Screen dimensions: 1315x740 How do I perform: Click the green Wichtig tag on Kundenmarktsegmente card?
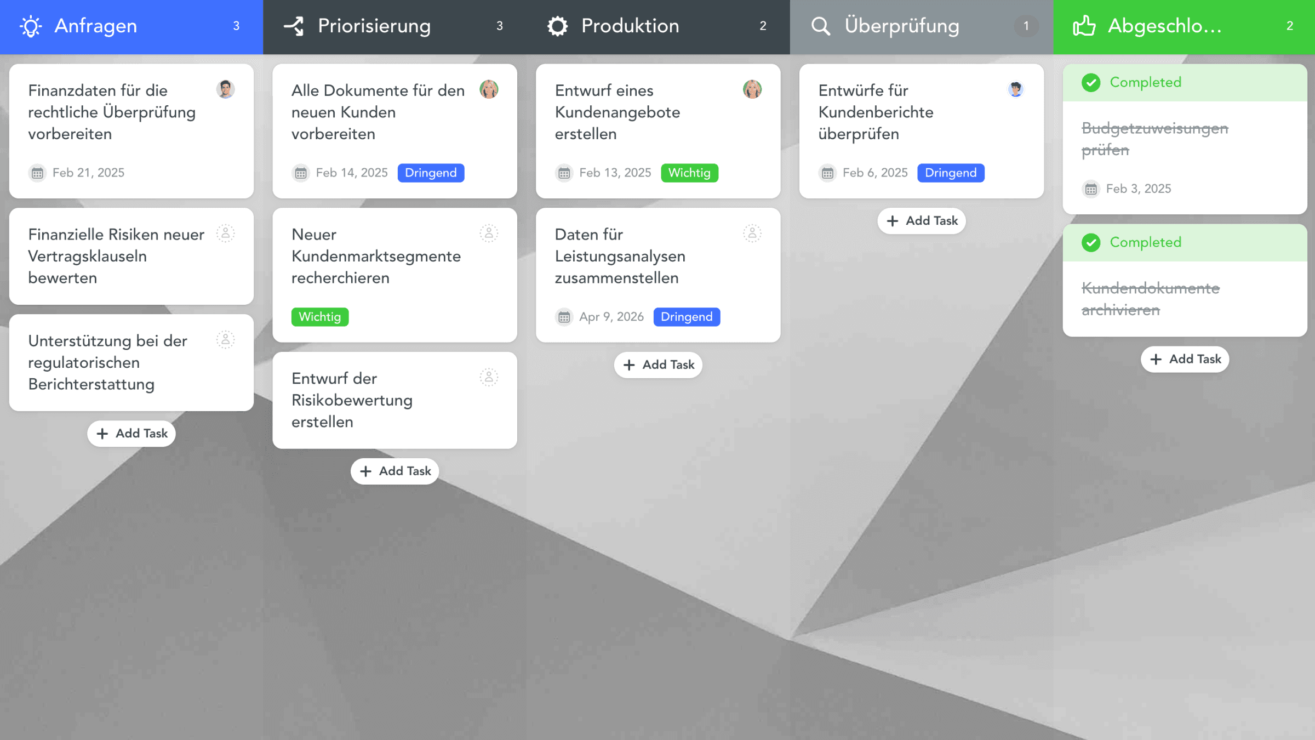pos(320,317)
